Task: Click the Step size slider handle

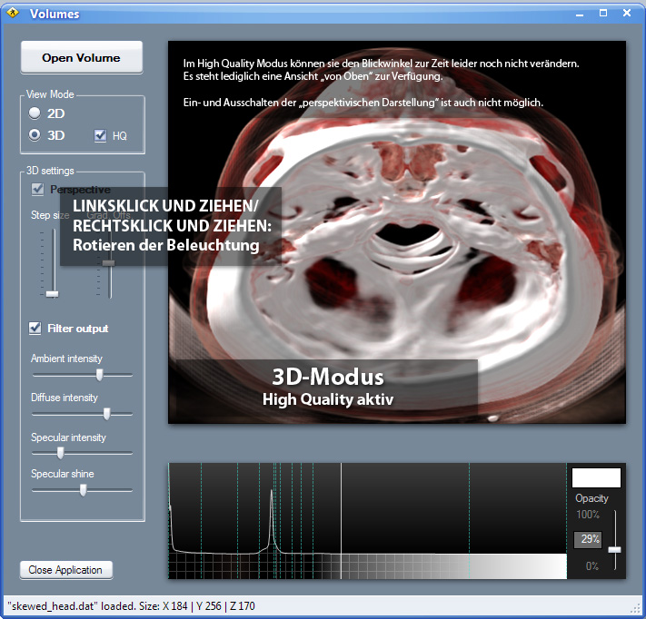Action: [x=53, y=294]
